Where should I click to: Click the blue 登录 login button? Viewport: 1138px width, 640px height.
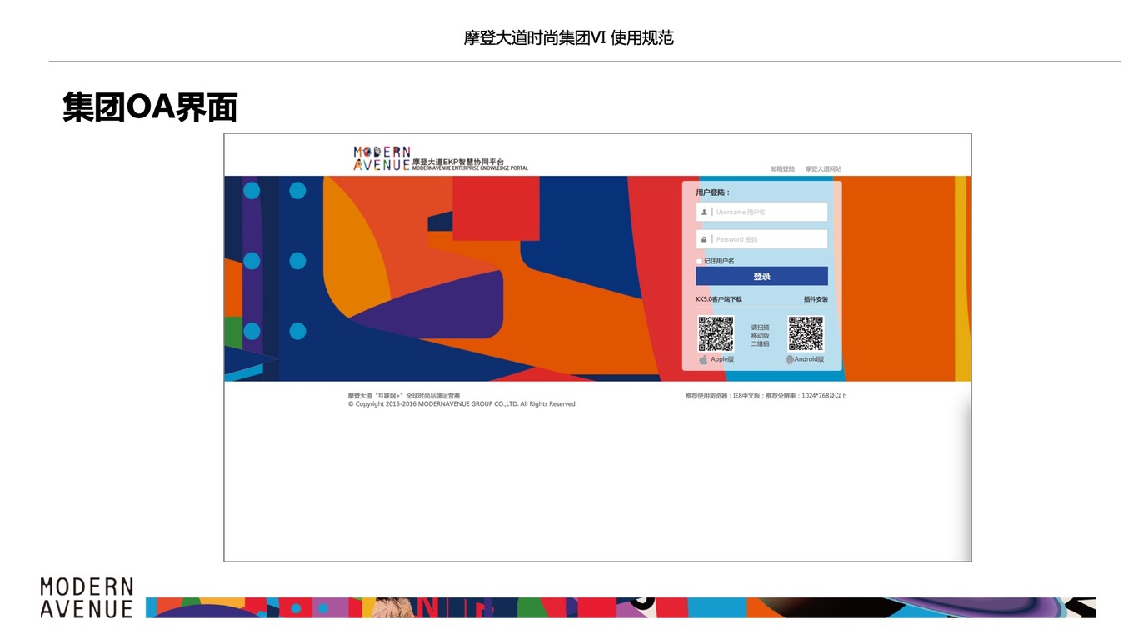(761, 277)
